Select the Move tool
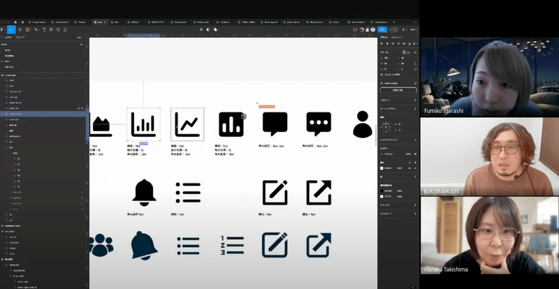The image size is (559, 289). pos(11,29)
